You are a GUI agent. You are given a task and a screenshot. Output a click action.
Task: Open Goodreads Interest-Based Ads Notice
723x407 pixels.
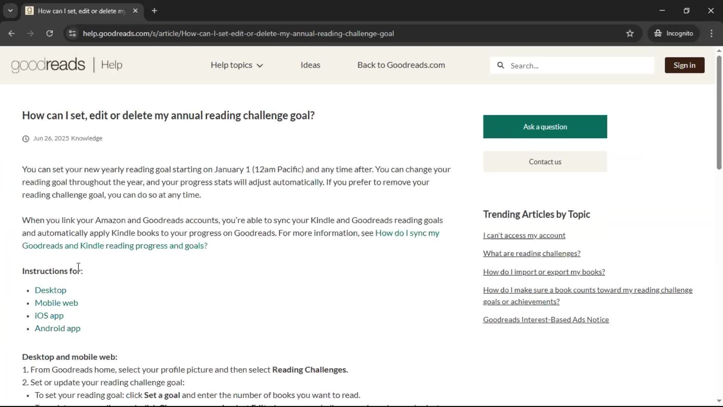[x=546, y=320]
